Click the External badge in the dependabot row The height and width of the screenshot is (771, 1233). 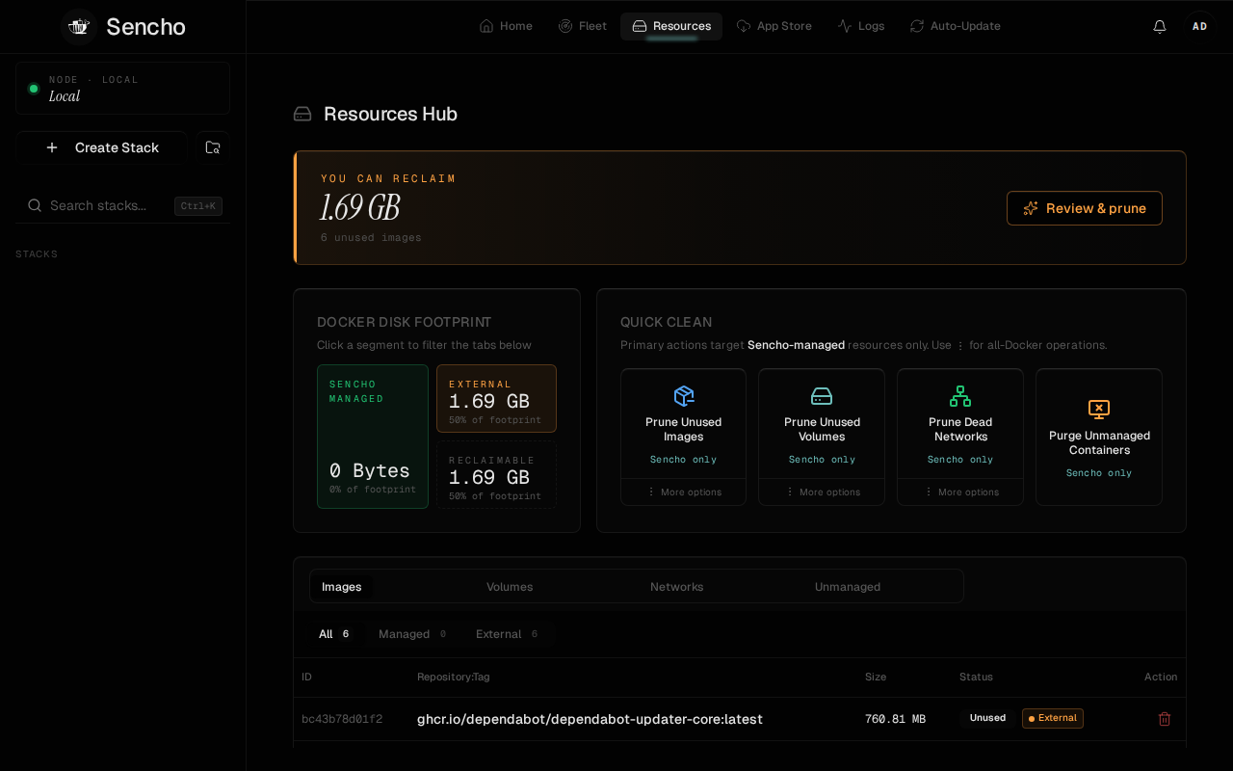point(1053,718)
